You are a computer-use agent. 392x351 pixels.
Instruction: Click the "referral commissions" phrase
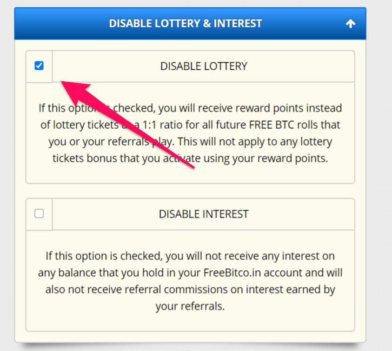click(x=161, y=289)
